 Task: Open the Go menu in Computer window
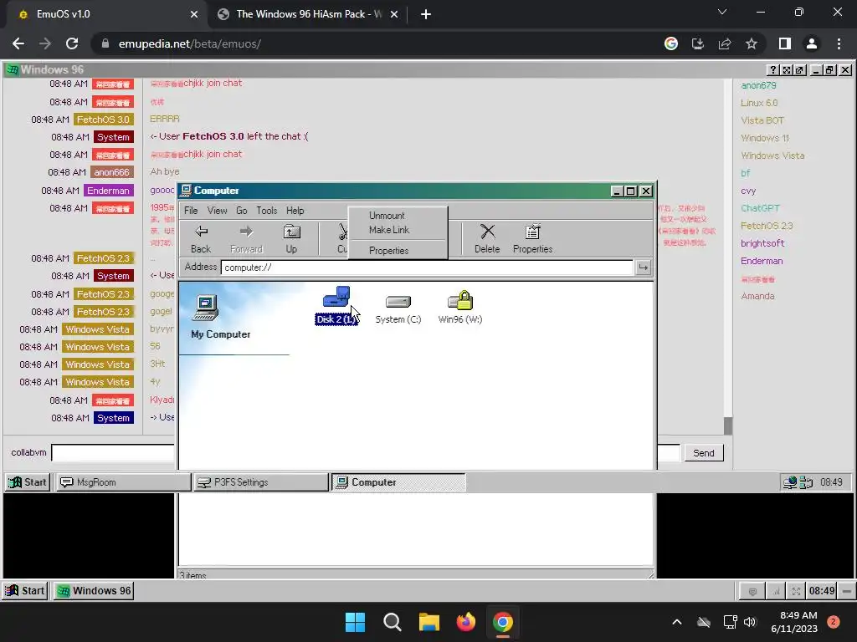coord(242,211)
